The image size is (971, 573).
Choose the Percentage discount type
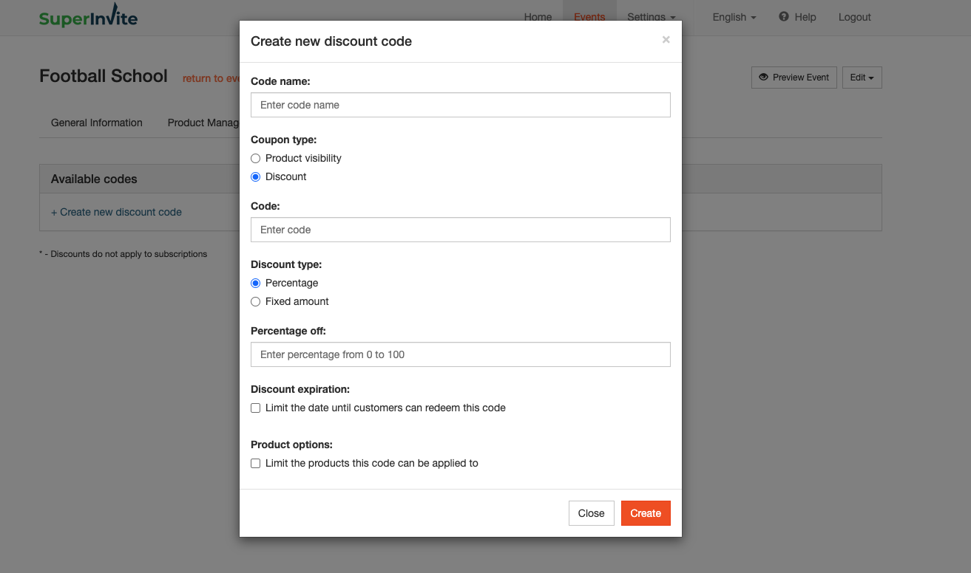tap(256, 283)
